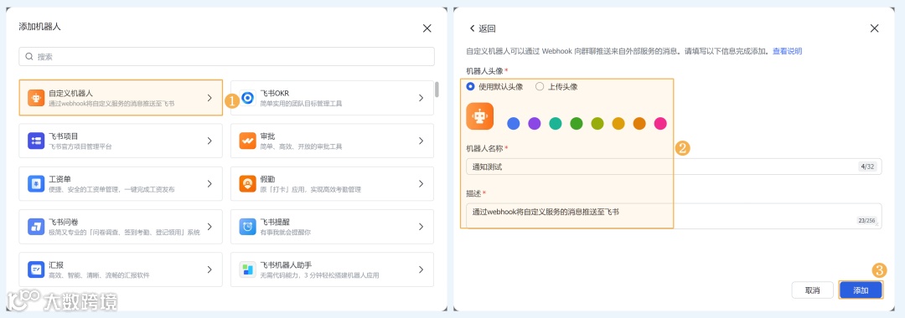
Task: Expand 飞书问卷 chevron
Action: tap(209, 227)
